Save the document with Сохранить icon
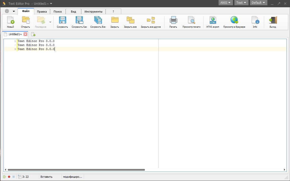The height and width of the screenshot is (181, 290). click(x=62, y=22)
